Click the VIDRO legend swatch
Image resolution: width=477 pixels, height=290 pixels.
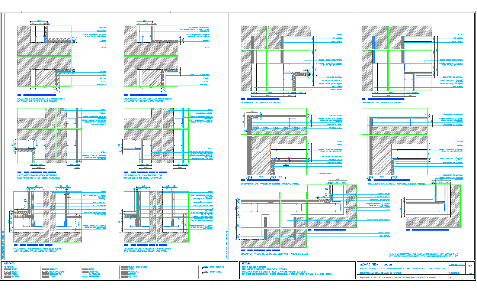[x=124, y=270]
